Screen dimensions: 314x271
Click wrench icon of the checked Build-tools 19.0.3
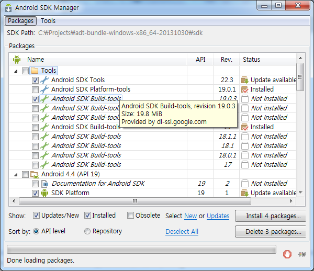click(44, 99)
